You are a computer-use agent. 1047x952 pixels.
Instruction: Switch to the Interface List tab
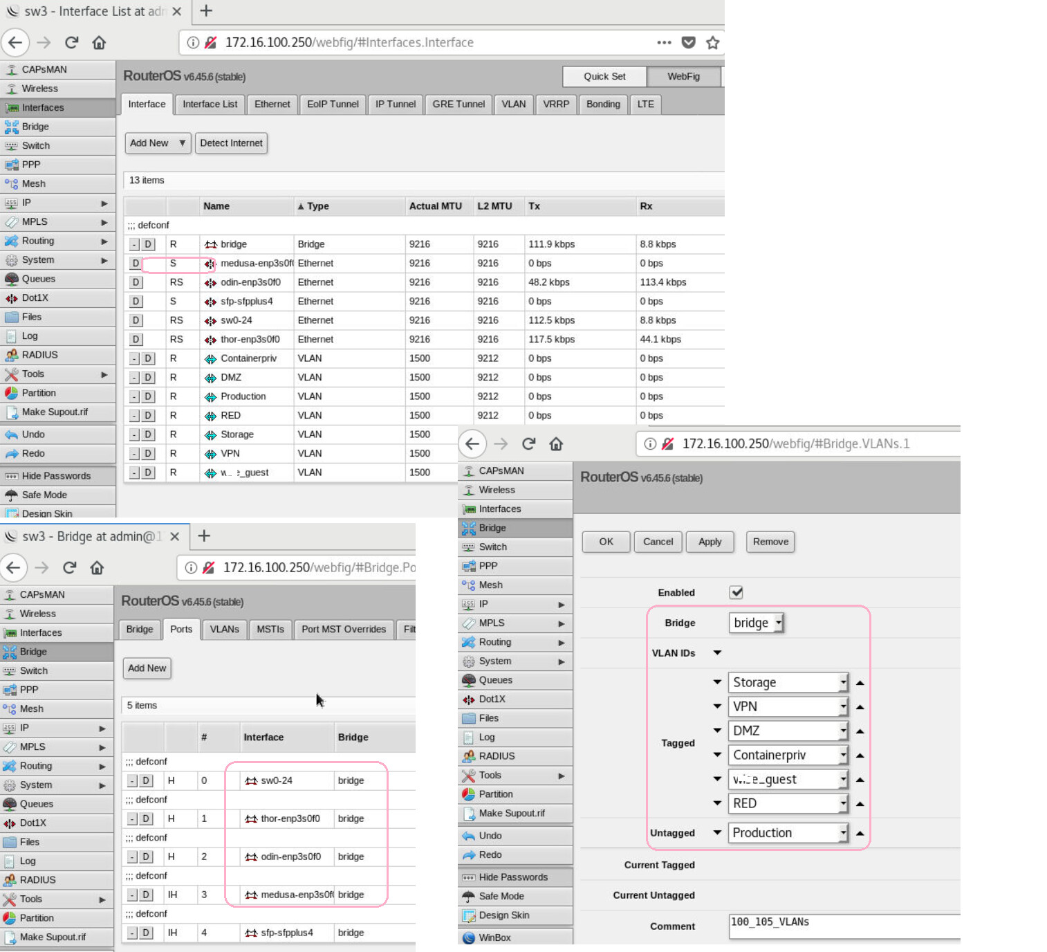click(210, 104)
